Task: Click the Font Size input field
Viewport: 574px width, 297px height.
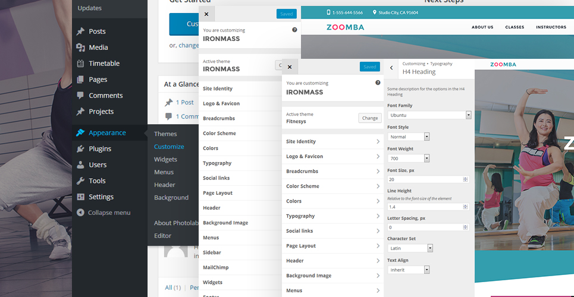Action: [x=428, y=179]
